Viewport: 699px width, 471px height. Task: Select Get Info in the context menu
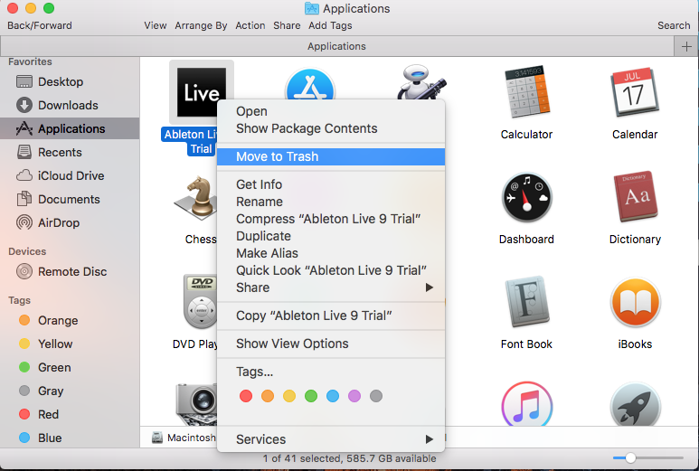coord(259,184)
